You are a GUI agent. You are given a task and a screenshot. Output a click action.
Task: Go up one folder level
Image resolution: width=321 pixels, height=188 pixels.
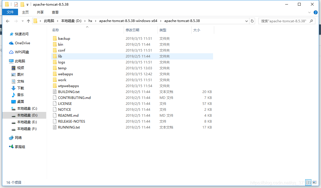click(28, 21)
